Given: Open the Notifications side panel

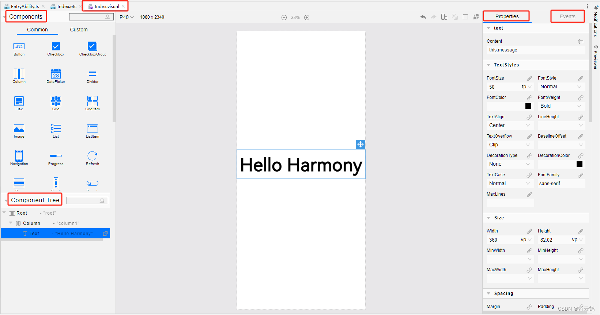Looking at the screenshot, I should pos(596,21).
